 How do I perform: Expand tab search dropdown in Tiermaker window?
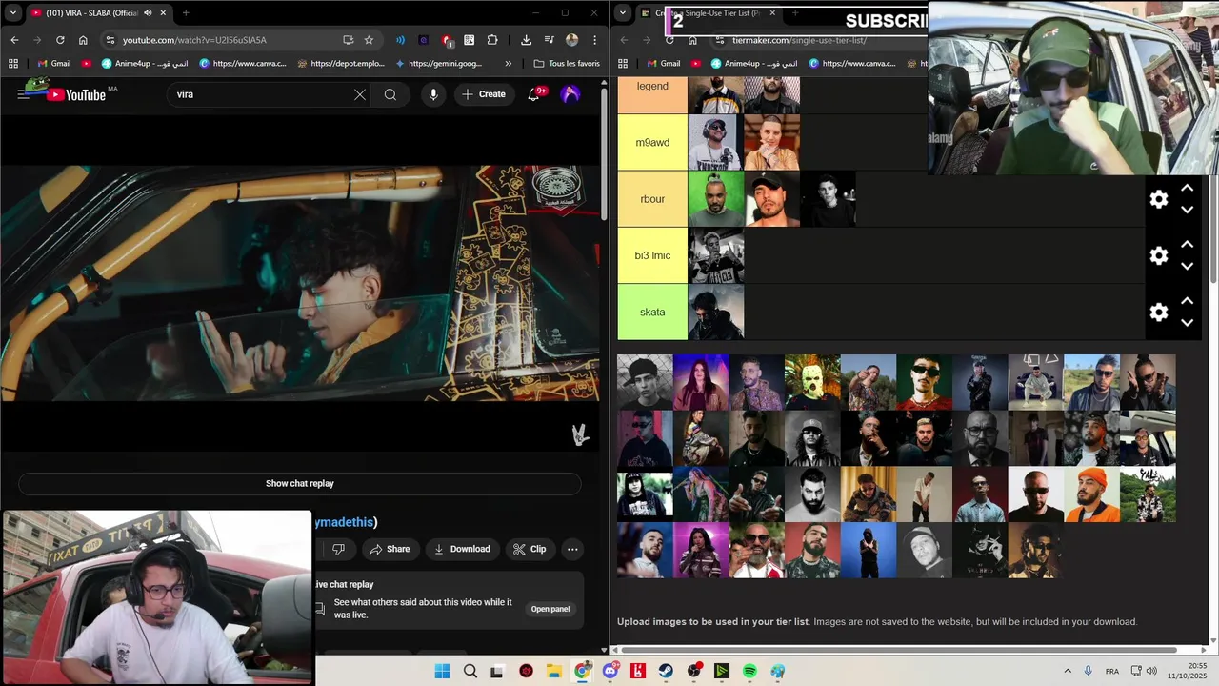coord(623,13)
